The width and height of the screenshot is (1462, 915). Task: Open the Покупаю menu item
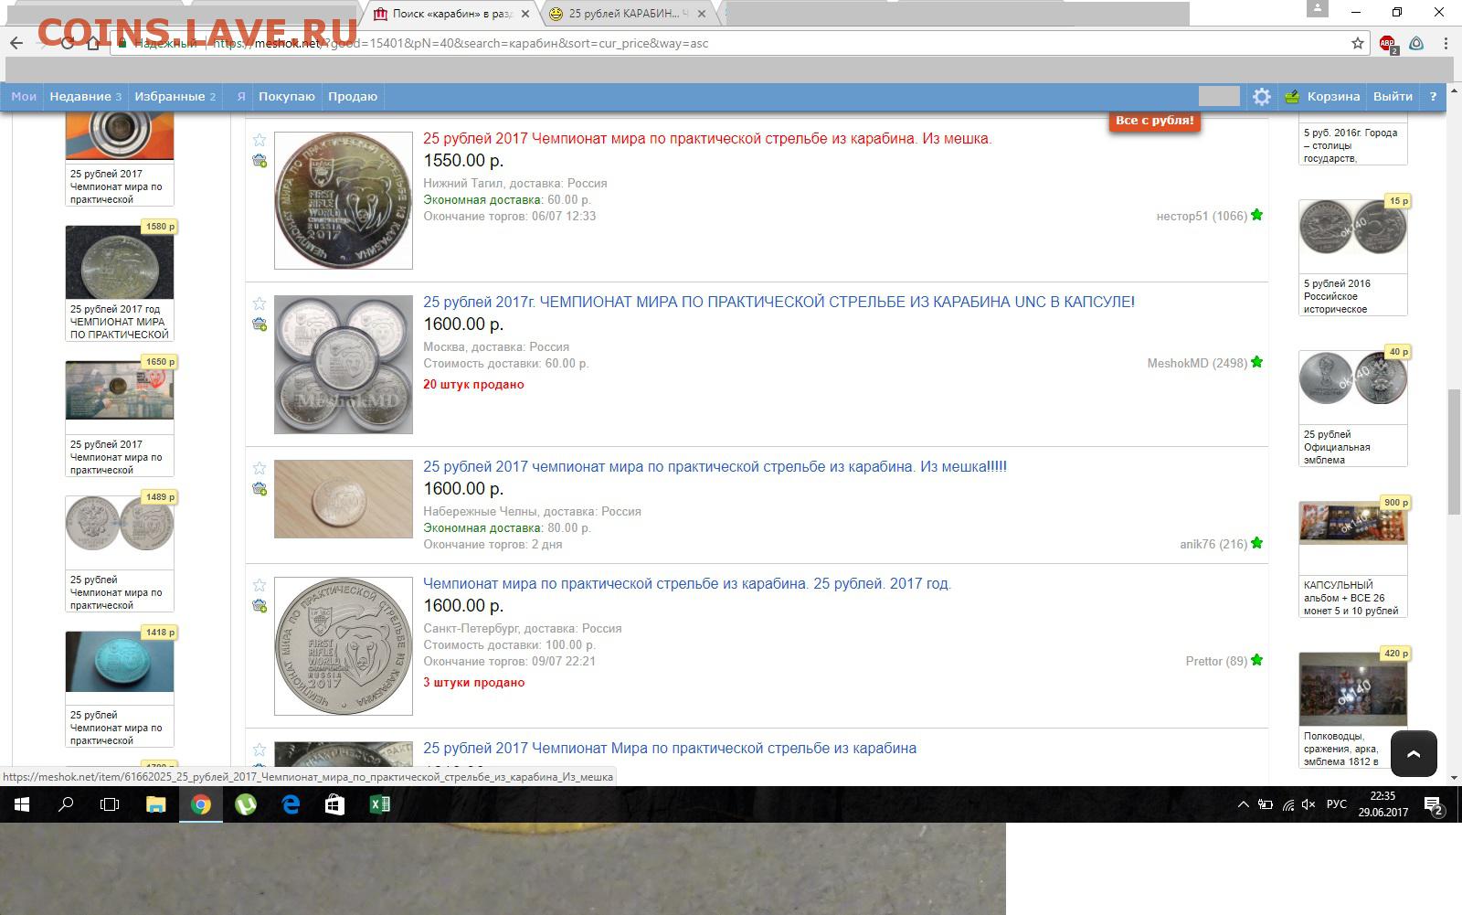[286, 96]
